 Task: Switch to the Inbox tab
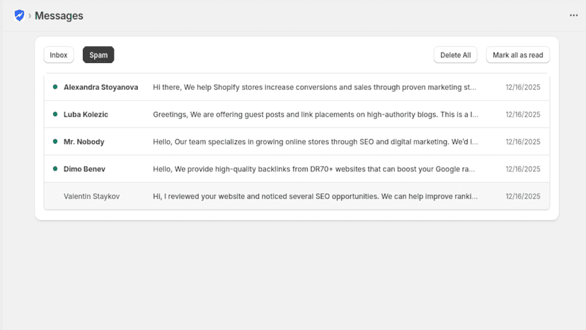point(59,55)
